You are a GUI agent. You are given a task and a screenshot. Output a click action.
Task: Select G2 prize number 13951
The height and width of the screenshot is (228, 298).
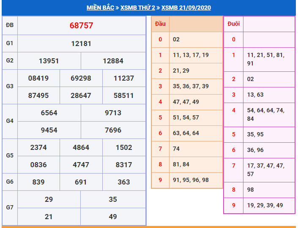coord(49,61)
